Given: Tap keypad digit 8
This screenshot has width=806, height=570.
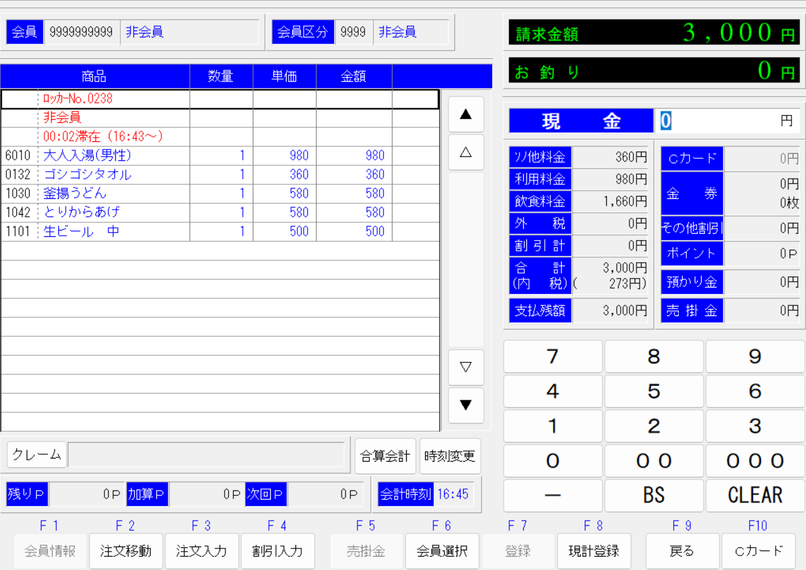Looking at the screenshot, I should tap(654, 357).
